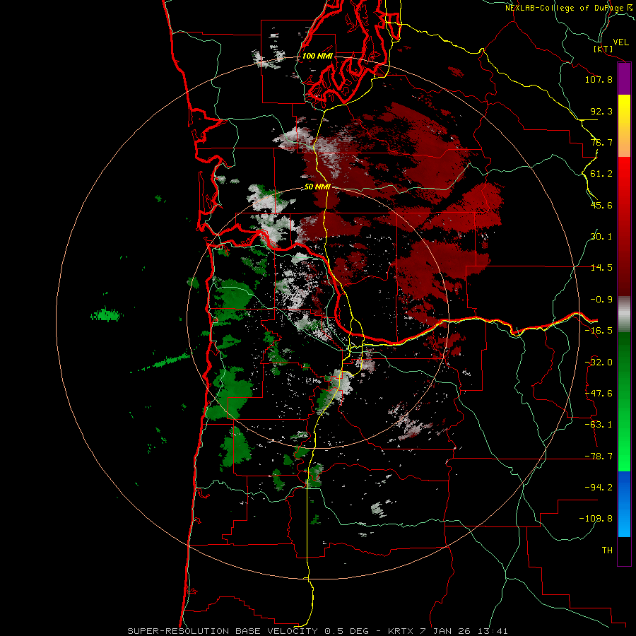This screenshot has width=636, height=636.
Task: Click the -94.2 value on the velocity scale
Action: pos(599,487)
